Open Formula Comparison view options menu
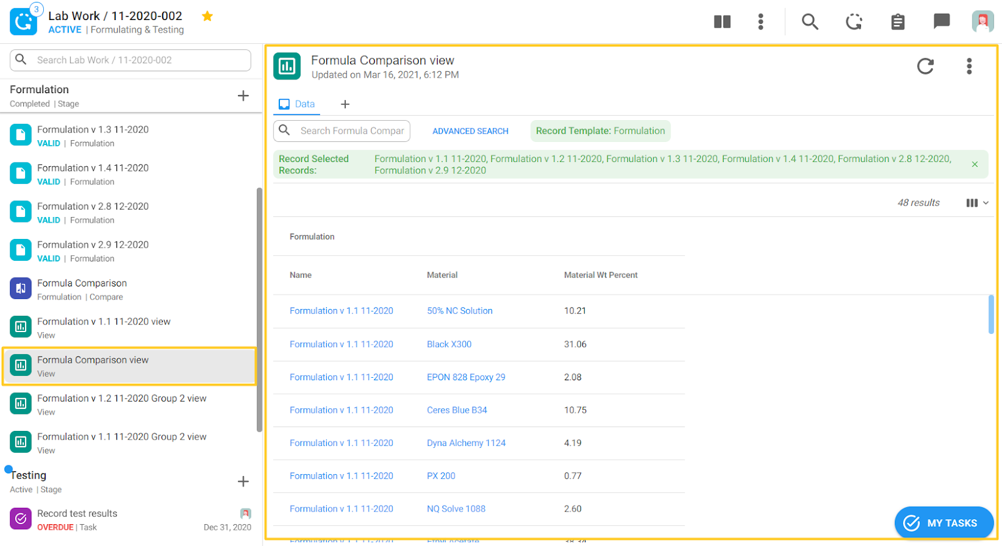Viewport: 1002px width, 546px height. pos(969,66)
